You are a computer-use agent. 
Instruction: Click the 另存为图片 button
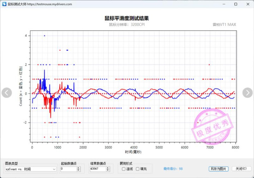click(219, 169)
